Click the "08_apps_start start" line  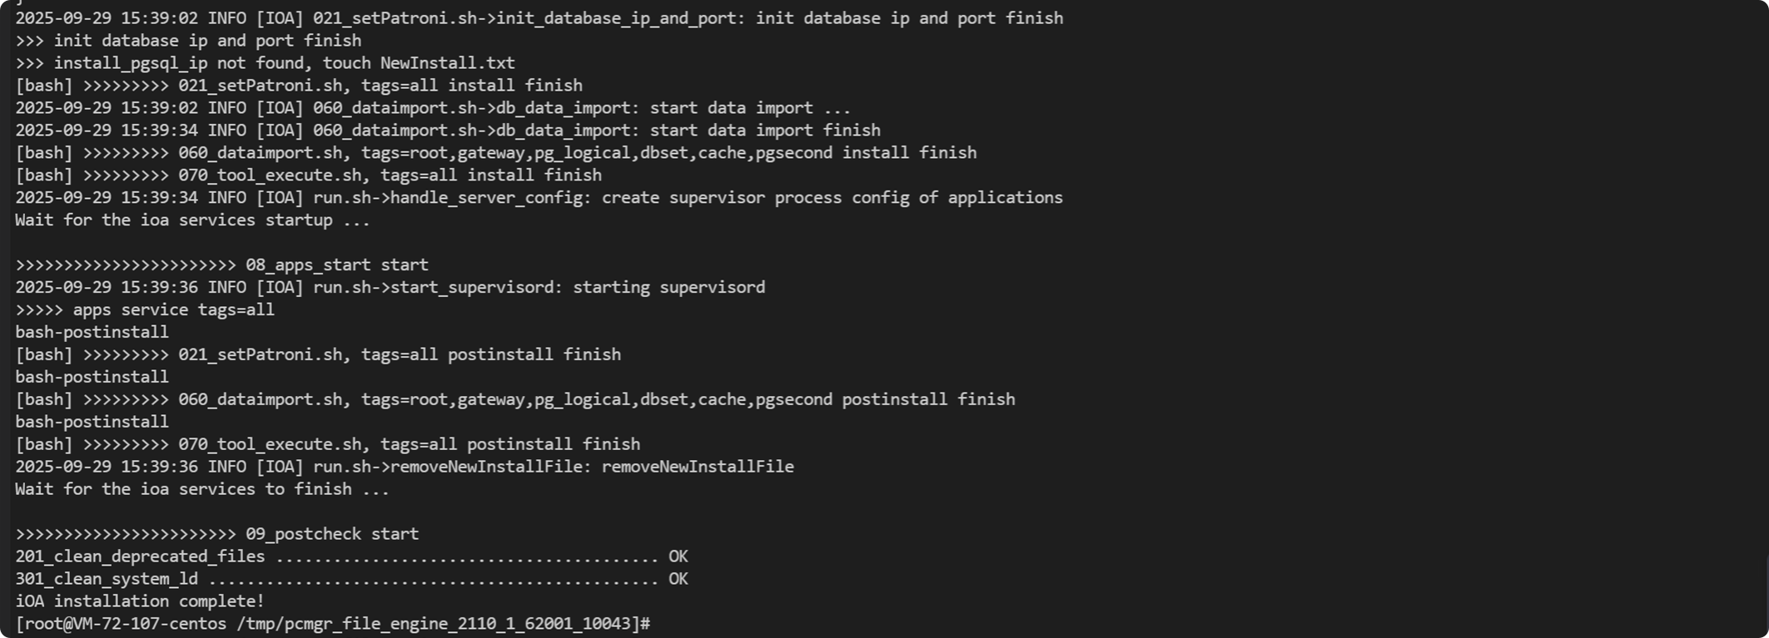[x=221, y=265]
